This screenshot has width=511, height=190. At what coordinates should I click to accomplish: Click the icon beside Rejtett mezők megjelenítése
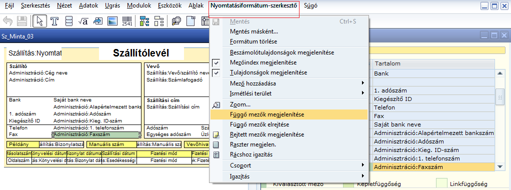coord(216,134)
